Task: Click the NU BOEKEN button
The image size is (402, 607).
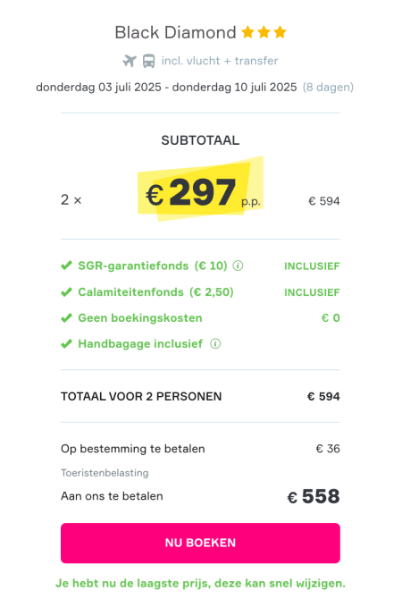Action: (200, 543)
